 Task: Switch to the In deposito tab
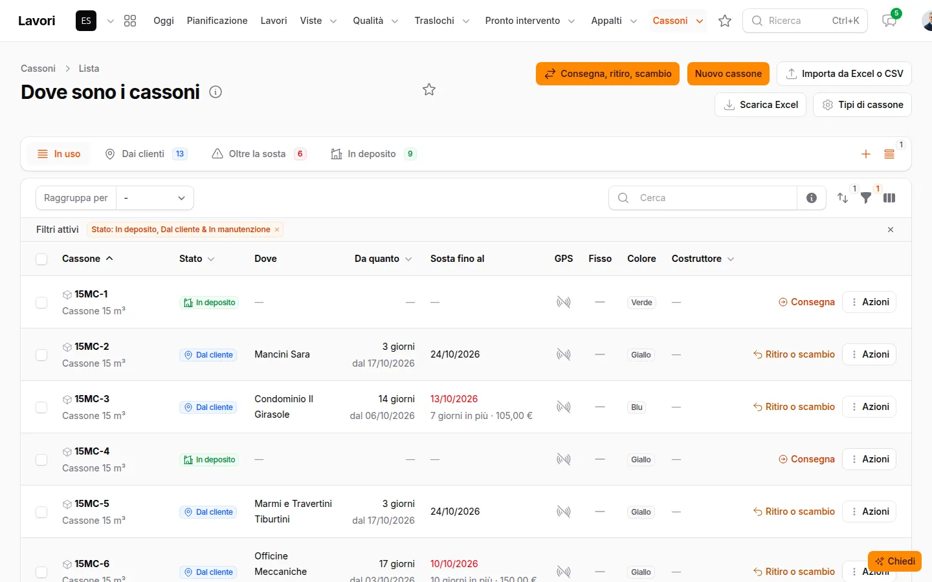373,154
